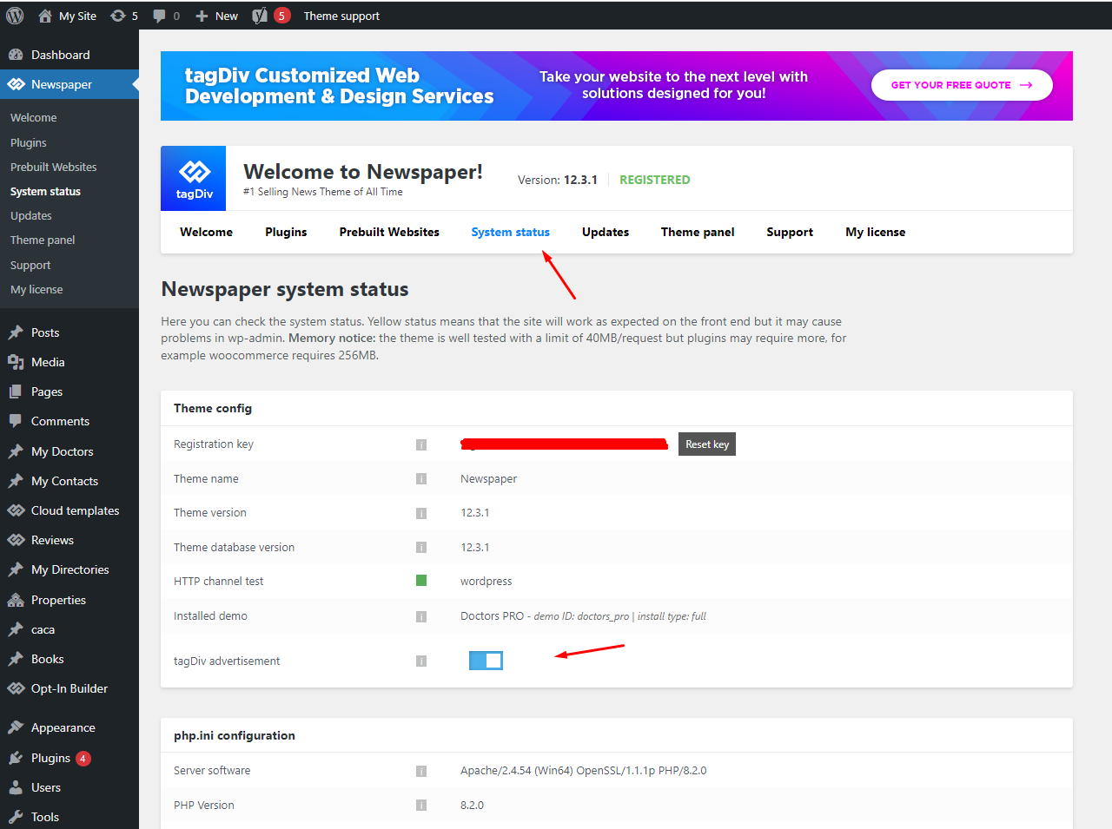Click the Apache/2.4.54 server software value
The image size is (1112, 829).
(584, 771)
